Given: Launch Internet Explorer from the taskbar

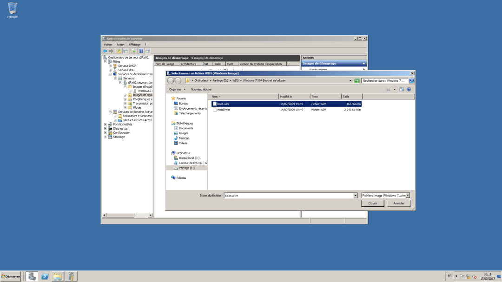Looking at the screenshot, I should [45, 276].
